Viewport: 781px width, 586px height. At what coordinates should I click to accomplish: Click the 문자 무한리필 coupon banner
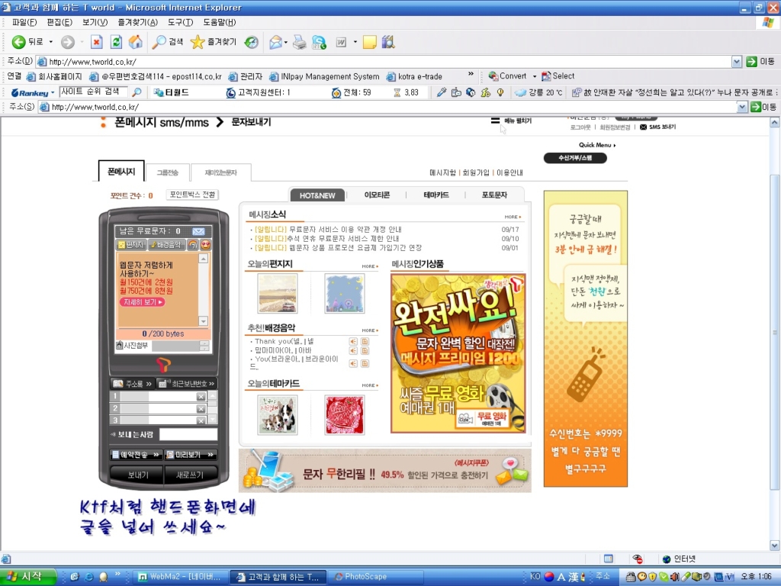click(x=385, y=471)
